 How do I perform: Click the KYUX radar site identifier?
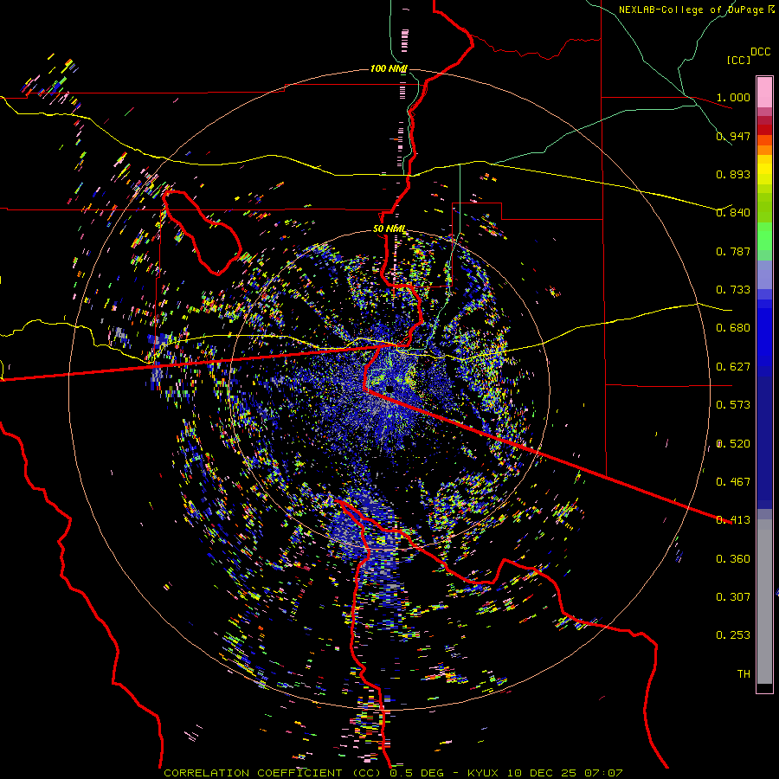(483, 773)
